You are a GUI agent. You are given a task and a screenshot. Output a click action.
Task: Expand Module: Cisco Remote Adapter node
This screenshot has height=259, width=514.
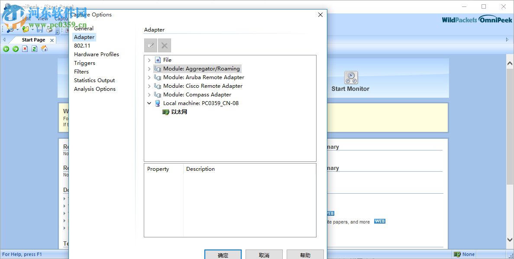pyautogui.click(x=149, y=86)
